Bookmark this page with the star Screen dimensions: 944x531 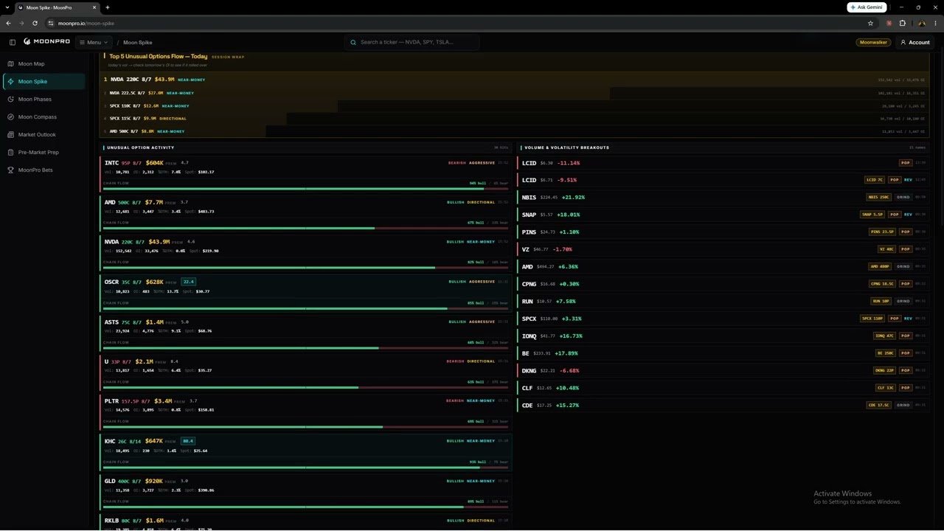(x=870, y=23)
